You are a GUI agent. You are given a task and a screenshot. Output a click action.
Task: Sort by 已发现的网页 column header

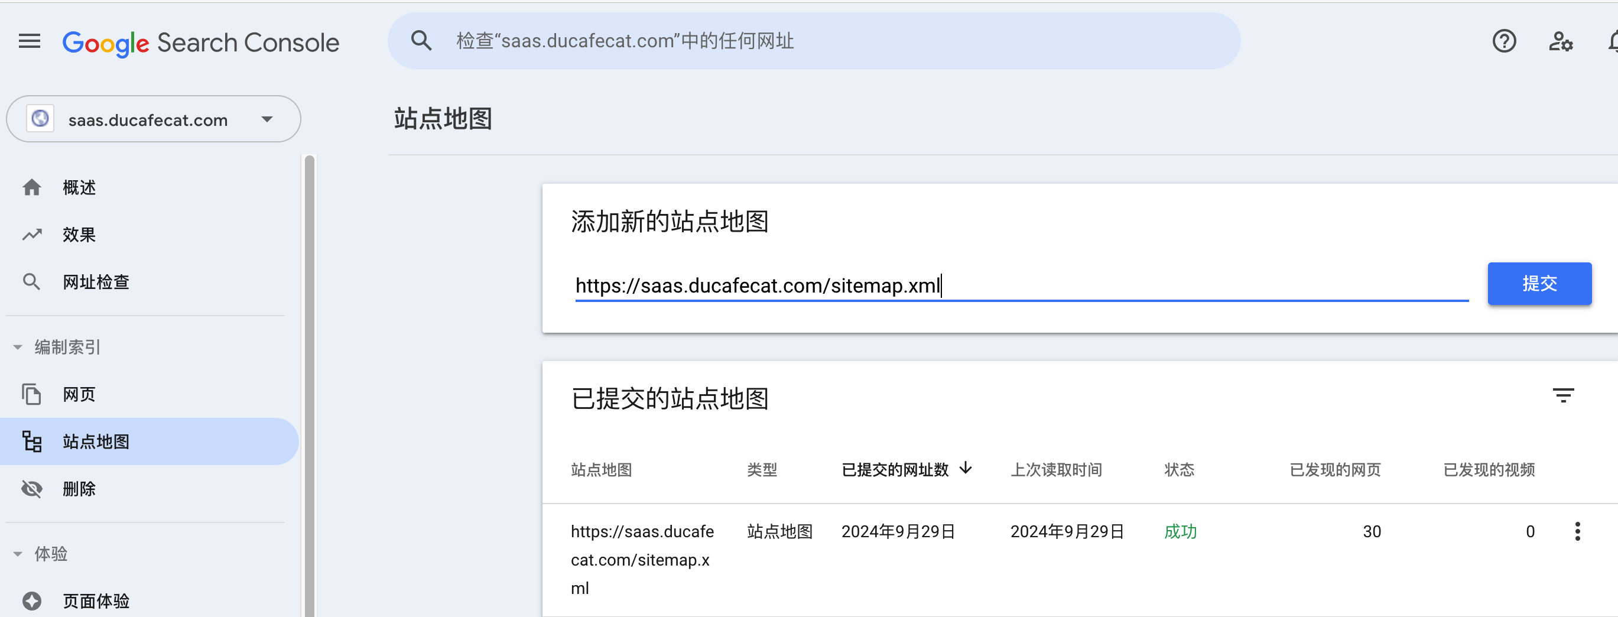pyautogui.click(x=1336, y=469)
